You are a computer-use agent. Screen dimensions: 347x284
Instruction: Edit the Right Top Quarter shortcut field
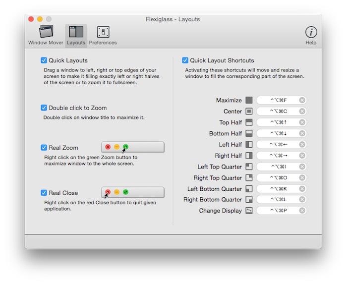[x=281, y=177]
